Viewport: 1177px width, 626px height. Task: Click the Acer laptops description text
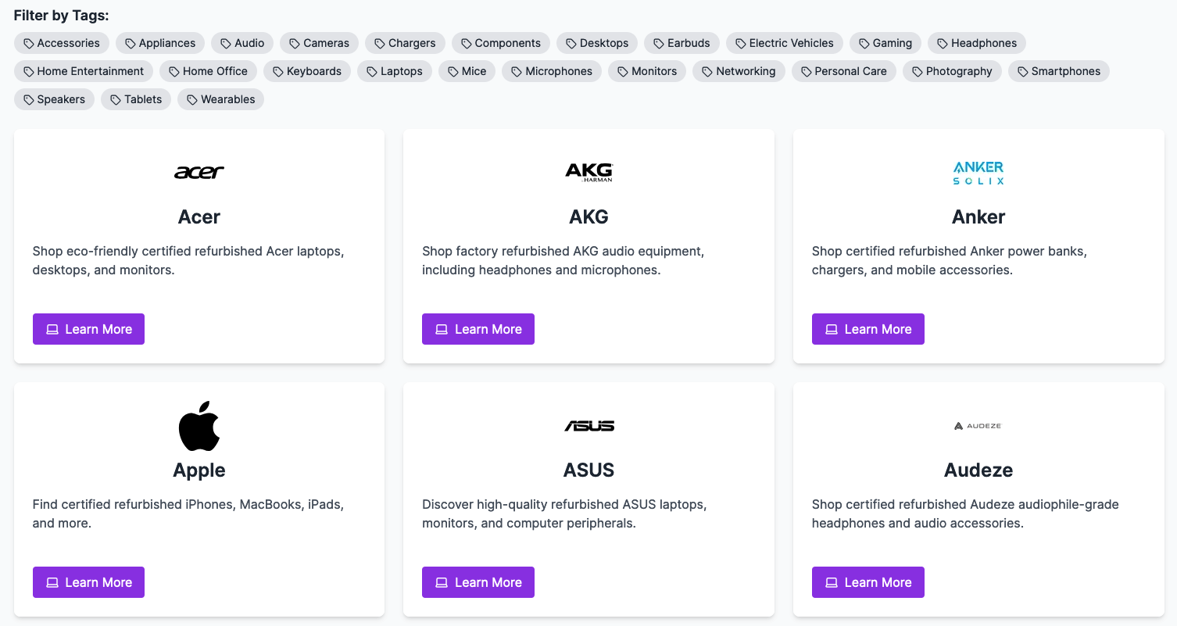tap(188, 261)
